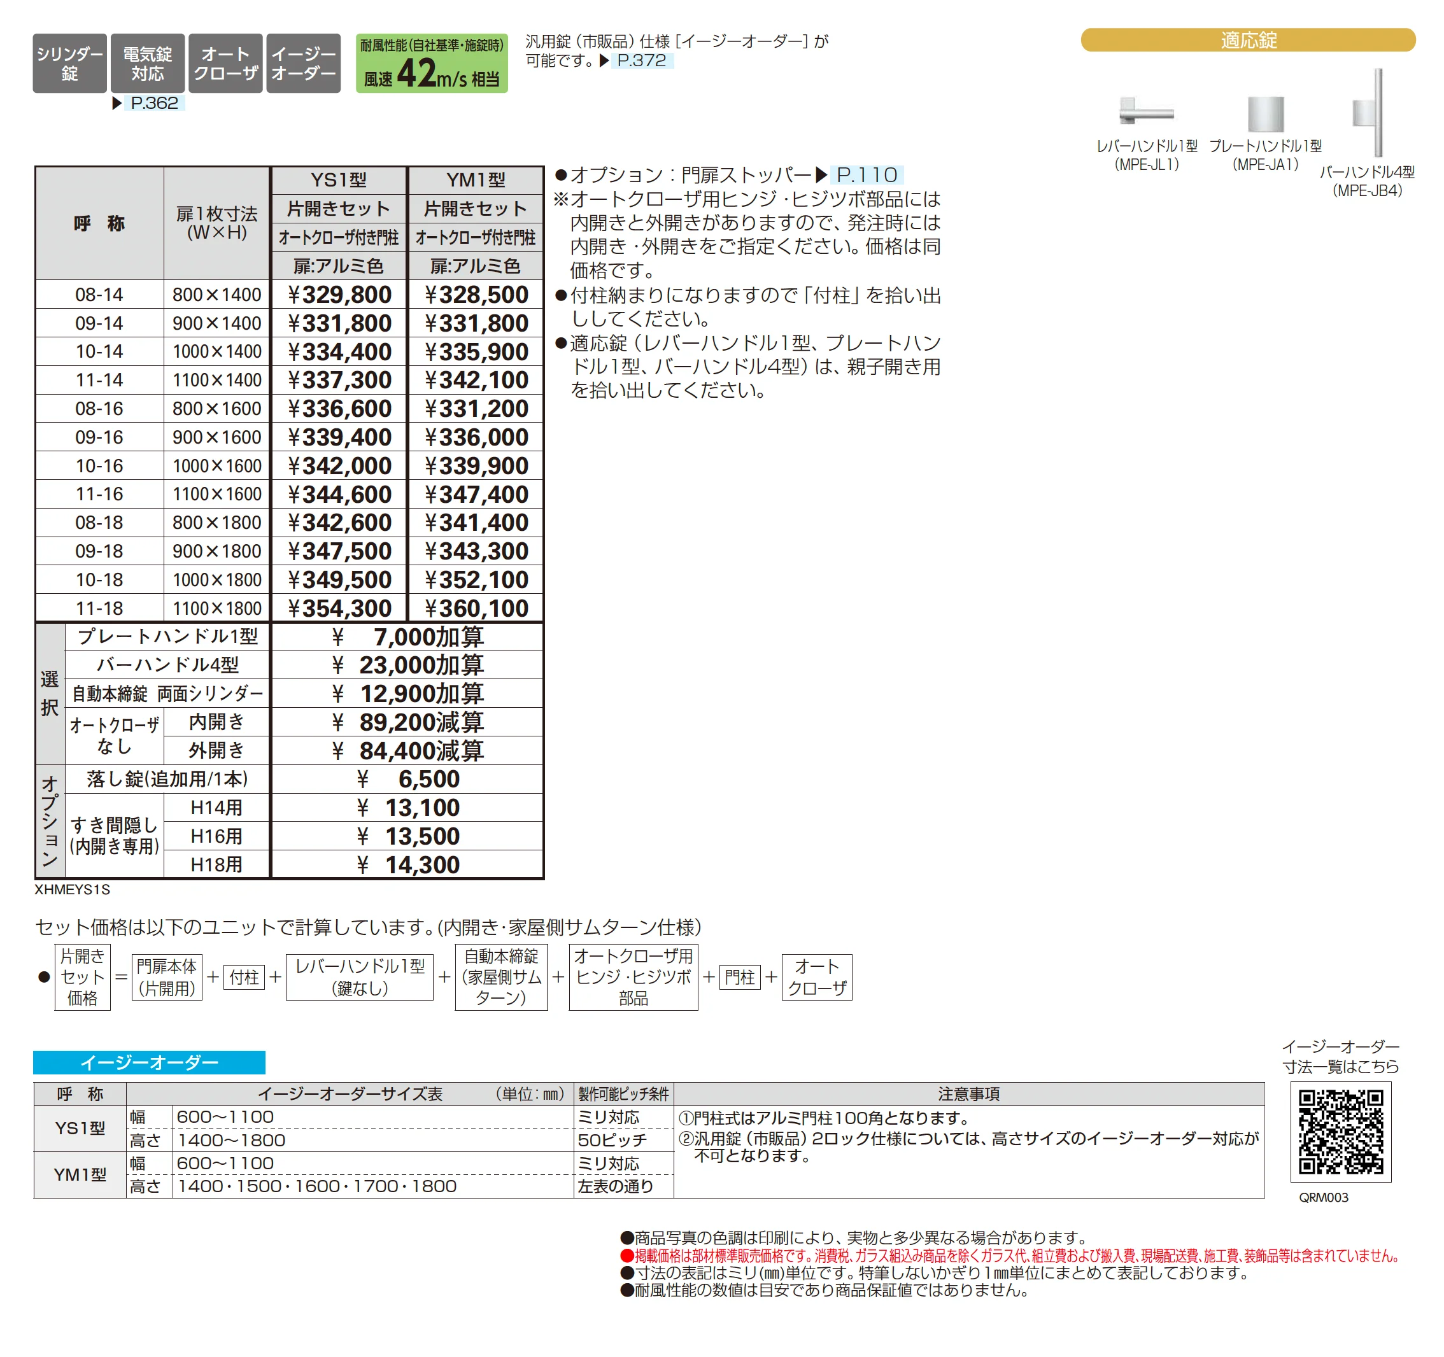Click the 自動本締錠(家屋側サムターン) formula box
Screen dimensions: 1444x1357
(501, 977)
